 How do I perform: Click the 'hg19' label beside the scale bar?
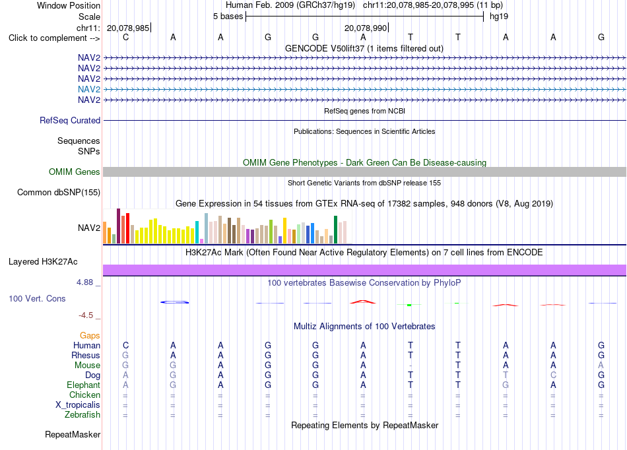[x=499, y=16]
